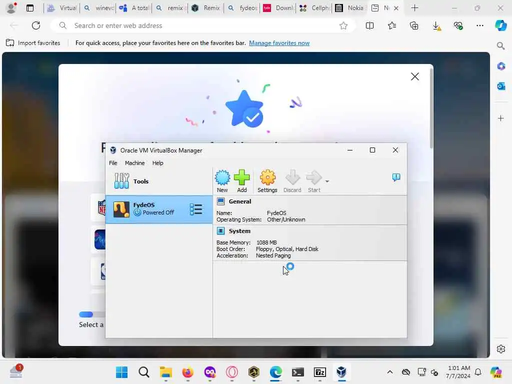Viewport: 512px width, 384px height.
Task: Open the VirtualBox notification center icon
Action: [396, 177]
